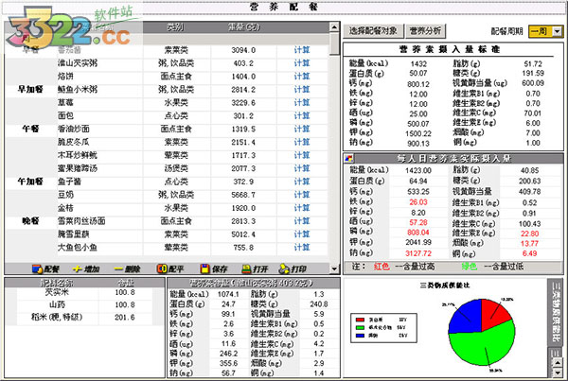Click 计算 link in 蜜果猪蹄汤 row
Image resolution: width=568 pixels, height=381 pixels.
point(302,168)
